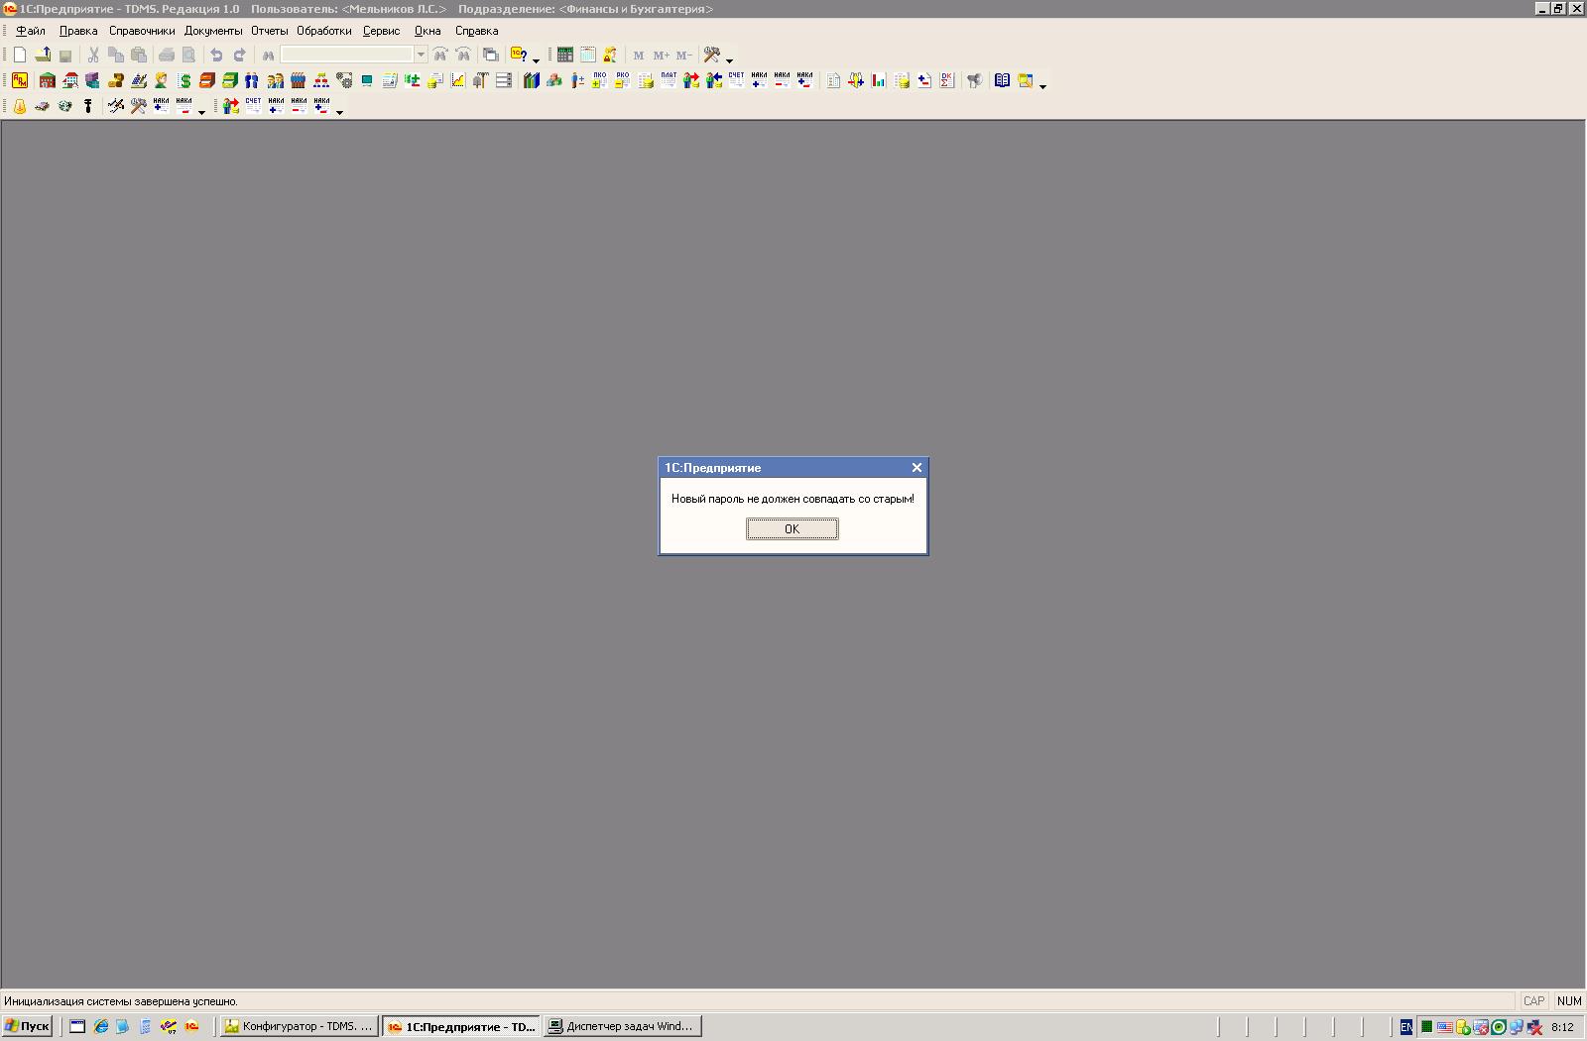Open the Файл menu
This screenshot has width=1587, height=1041.
click(31, 31)
